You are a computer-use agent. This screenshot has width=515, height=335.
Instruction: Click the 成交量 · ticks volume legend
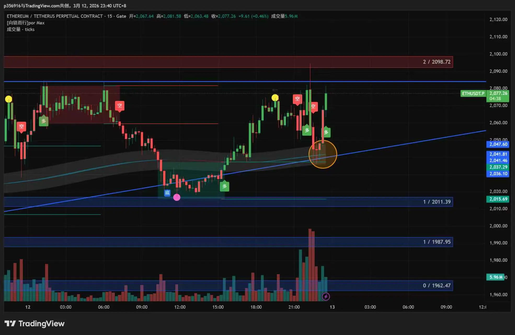(21, 29)
